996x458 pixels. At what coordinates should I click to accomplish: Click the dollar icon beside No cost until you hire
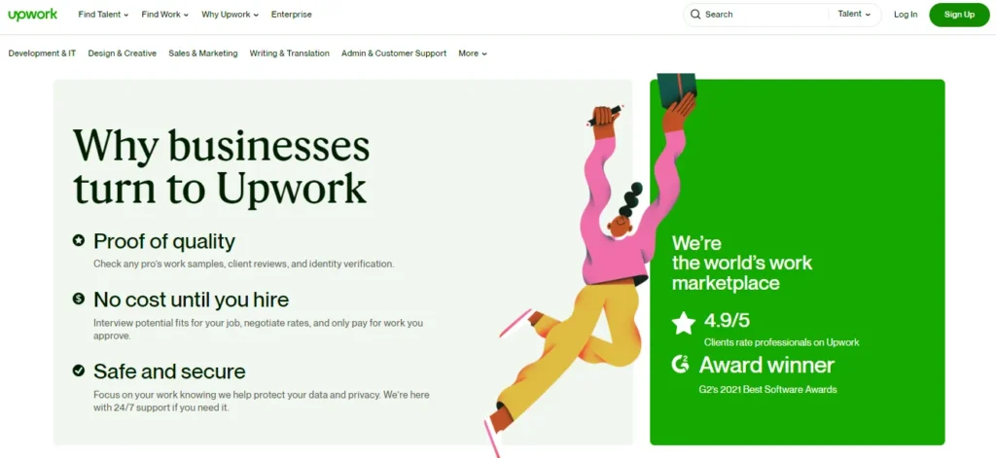tap(78, 298)
